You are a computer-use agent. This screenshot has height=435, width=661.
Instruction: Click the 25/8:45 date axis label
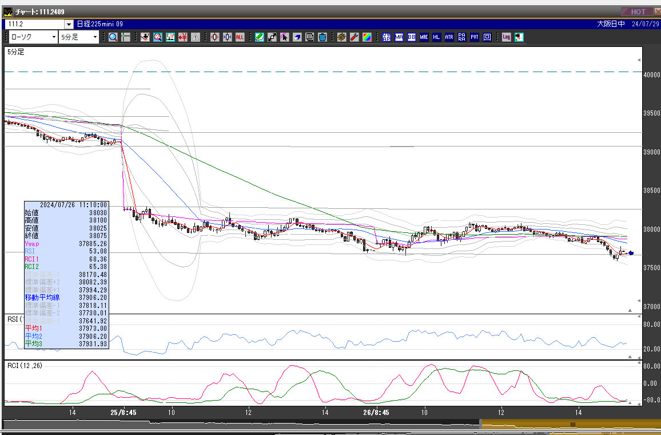[124, 412]
